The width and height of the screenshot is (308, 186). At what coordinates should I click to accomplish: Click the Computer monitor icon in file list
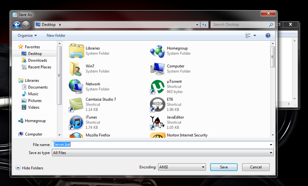click(x=157, y=69)
